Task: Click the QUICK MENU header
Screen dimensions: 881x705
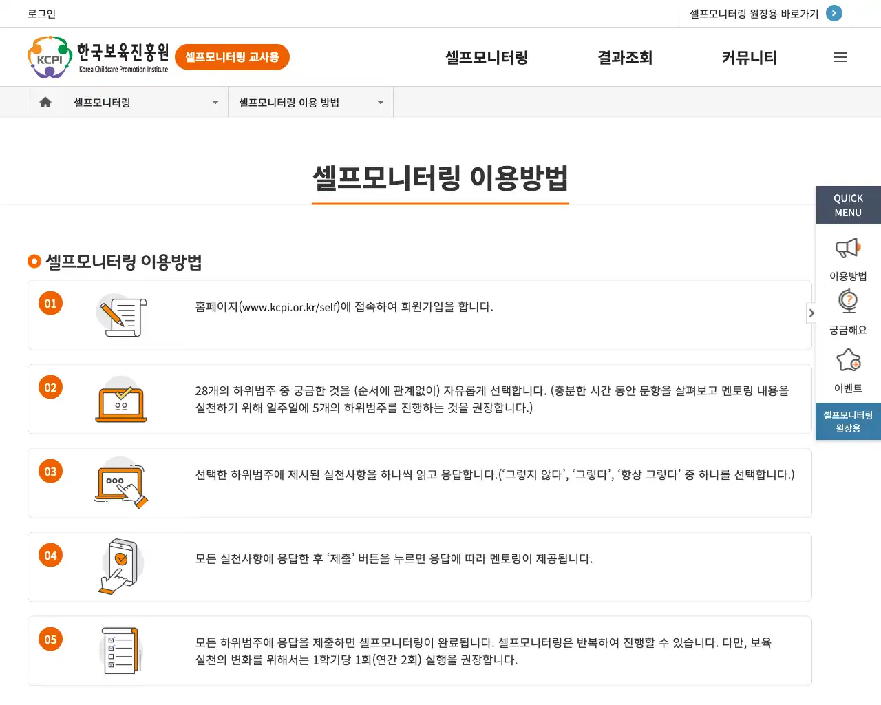Action: [848, 205]
